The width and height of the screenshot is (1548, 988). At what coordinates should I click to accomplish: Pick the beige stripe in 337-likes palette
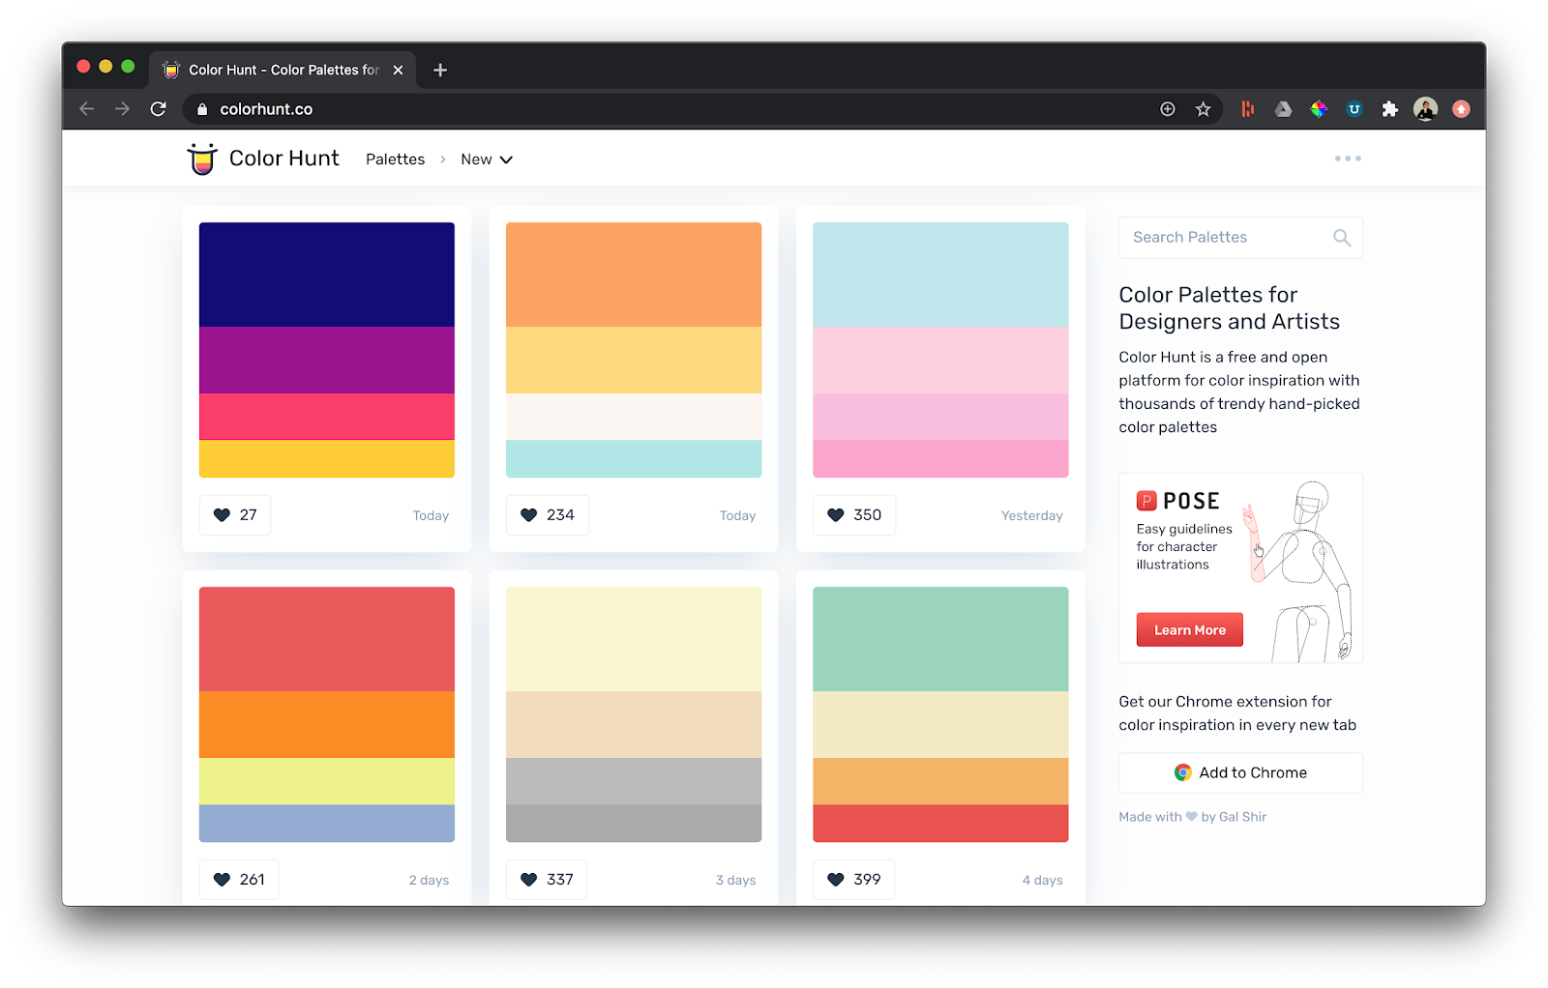click(634, 725)
